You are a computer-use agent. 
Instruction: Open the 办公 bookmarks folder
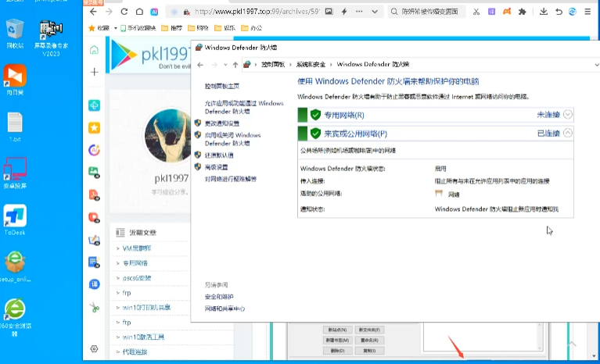(252, 28)
